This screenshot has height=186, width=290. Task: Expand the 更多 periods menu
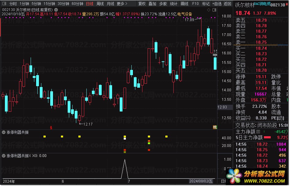122,3
